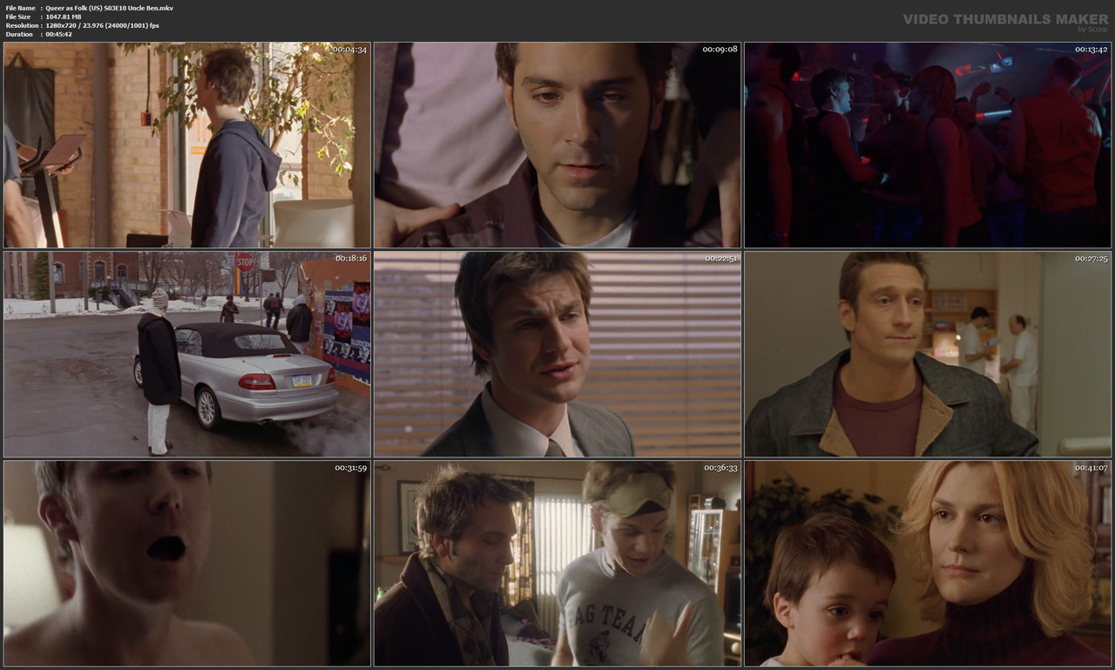Click the 'Duration' label in the header

19,34
